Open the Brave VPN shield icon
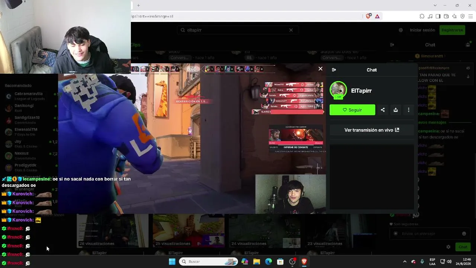476x268 pixels. (463, 16)
